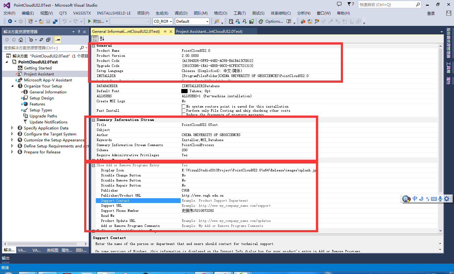This screenshot has height=274, width=454.
Task: Sort the property grid alphabetically
Action: pyautogui.click(x=102, y=39)
